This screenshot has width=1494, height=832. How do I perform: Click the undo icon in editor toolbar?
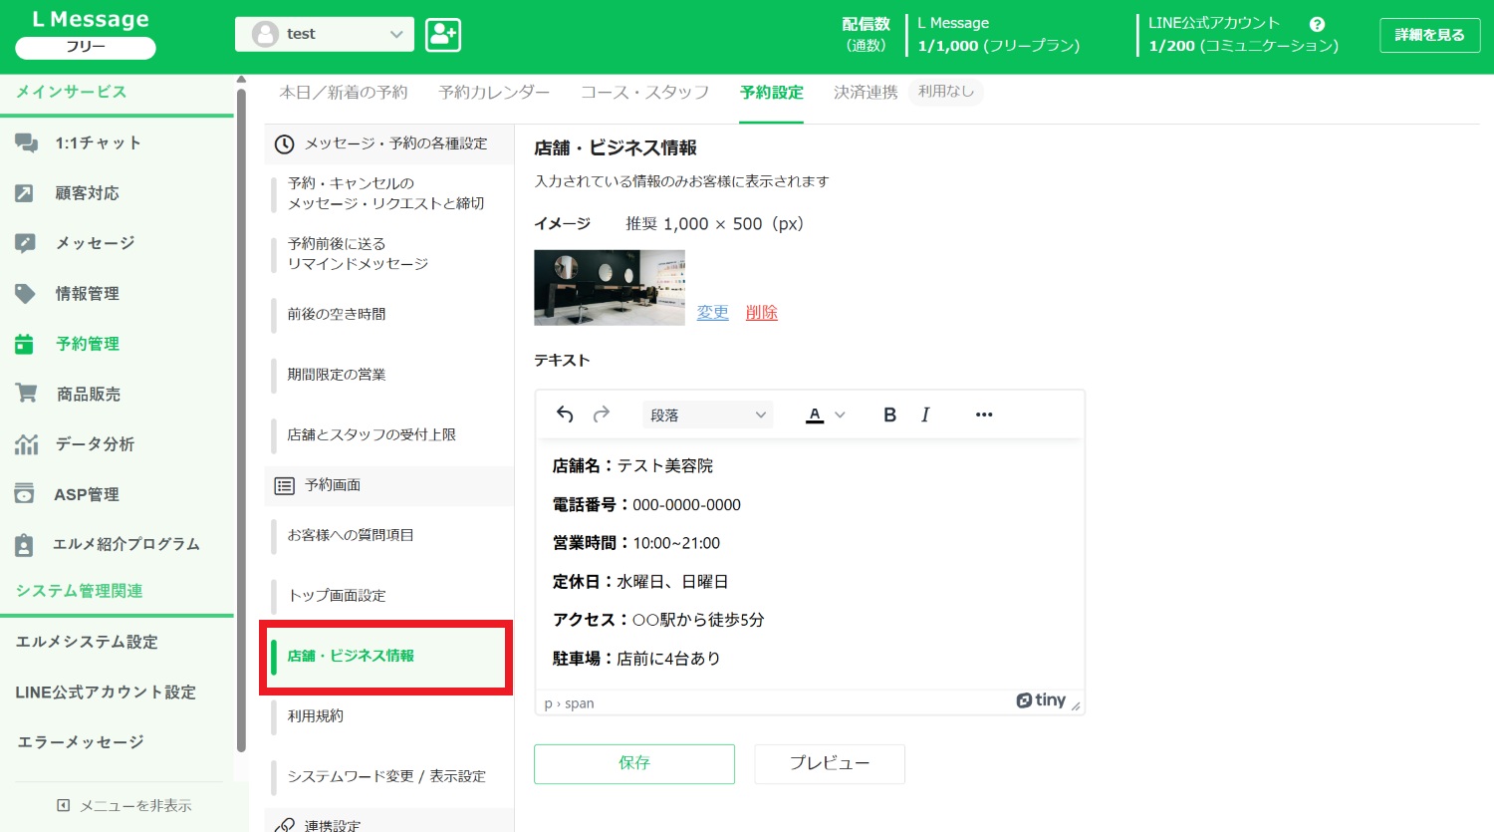click(x=565, y=415)
